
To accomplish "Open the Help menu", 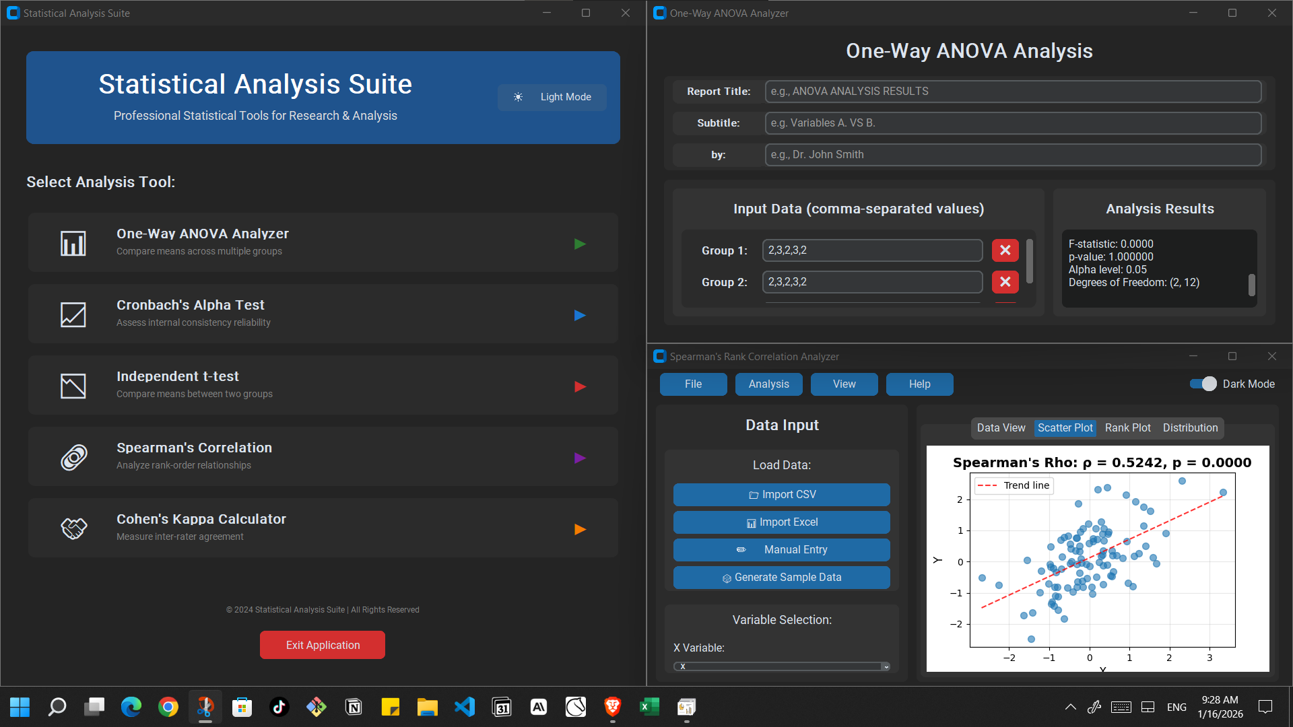I will click(919, 384).
